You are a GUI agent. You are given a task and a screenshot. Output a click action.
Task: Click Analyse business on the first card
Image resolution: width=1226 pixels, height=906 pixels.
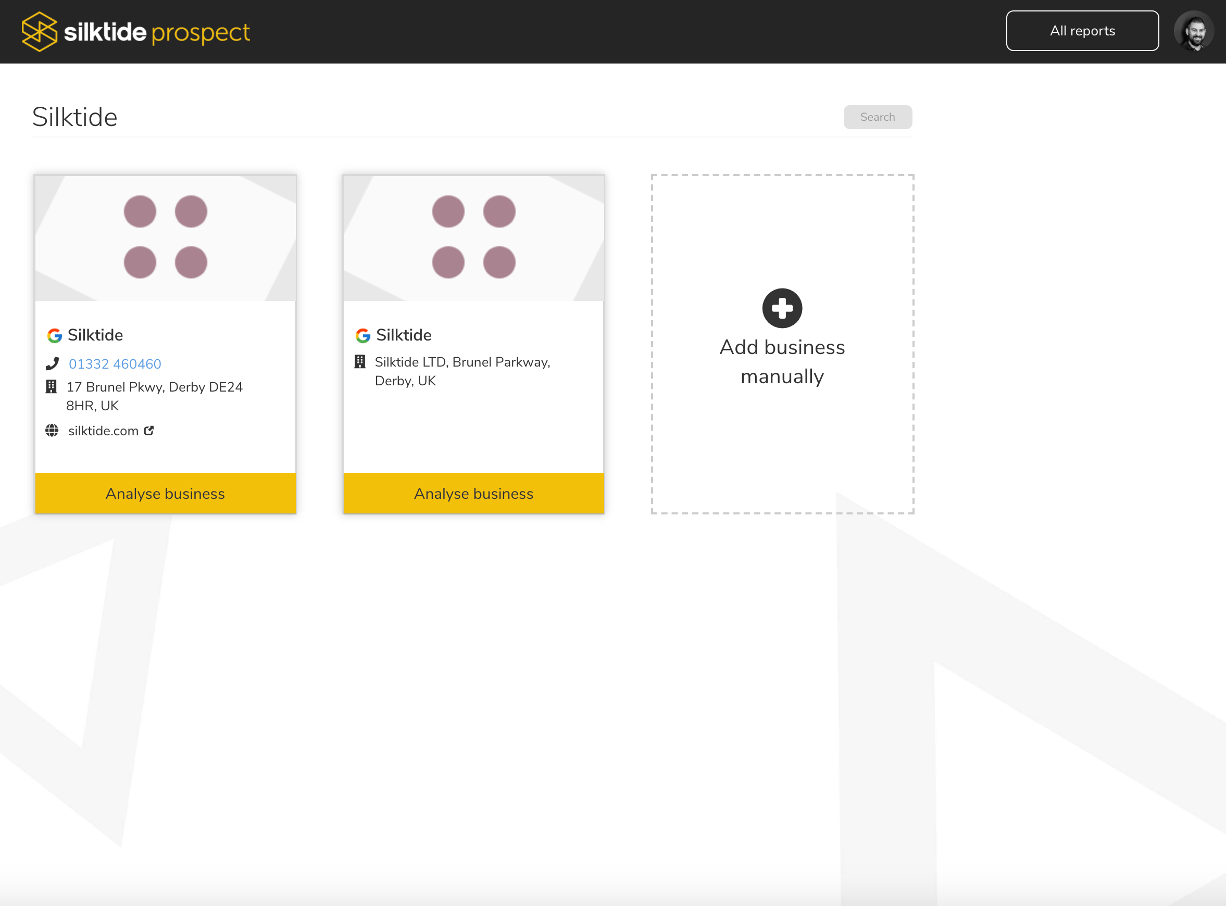pos(165,493)
